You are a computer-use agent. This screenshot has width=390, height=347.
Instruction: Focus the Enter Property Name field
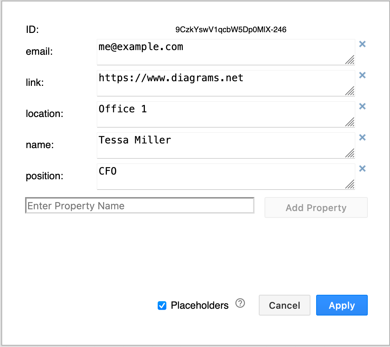point(139,205)
